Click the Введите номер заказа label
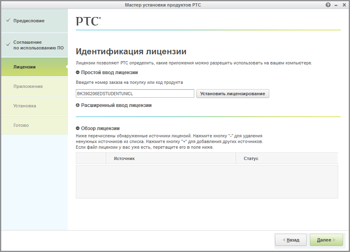Image resolution: width=350 pixels, height=252 pixels. tap(129, 82)
